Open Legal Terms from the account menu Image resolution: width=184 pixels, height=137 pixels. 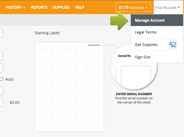(x=146, y=32)
